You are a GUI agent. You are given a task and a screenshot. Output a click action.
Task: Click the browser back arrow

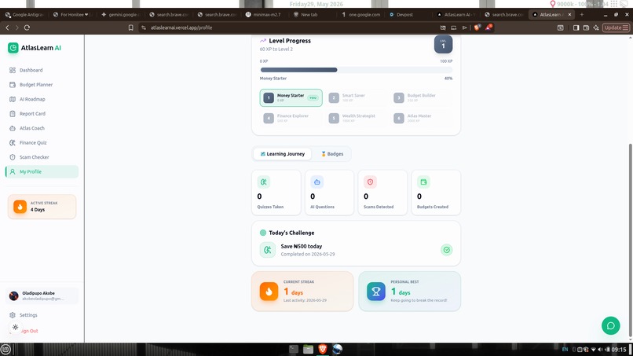tap(7, 28)
